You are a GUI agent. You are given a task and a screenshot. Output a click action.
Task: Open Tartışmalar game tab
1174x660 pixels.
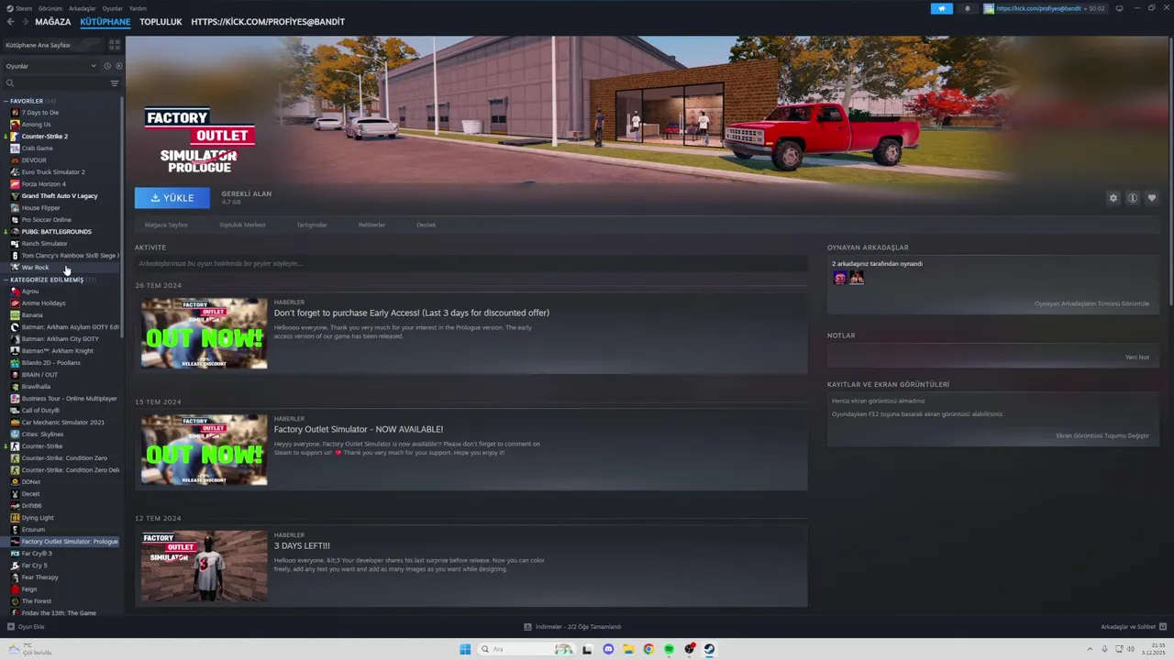point(312,225)
